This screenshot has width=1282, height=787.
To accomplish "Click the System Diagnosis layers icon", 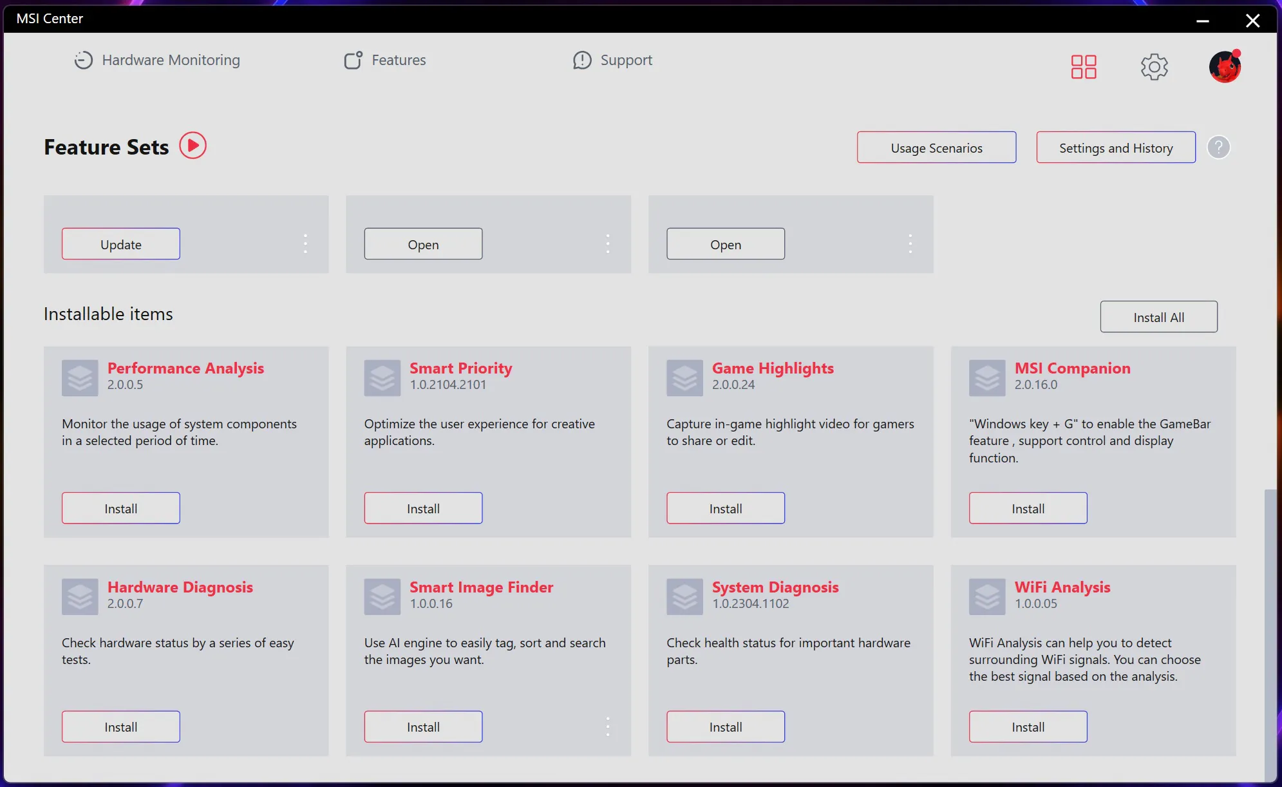I will click(685, 597).
